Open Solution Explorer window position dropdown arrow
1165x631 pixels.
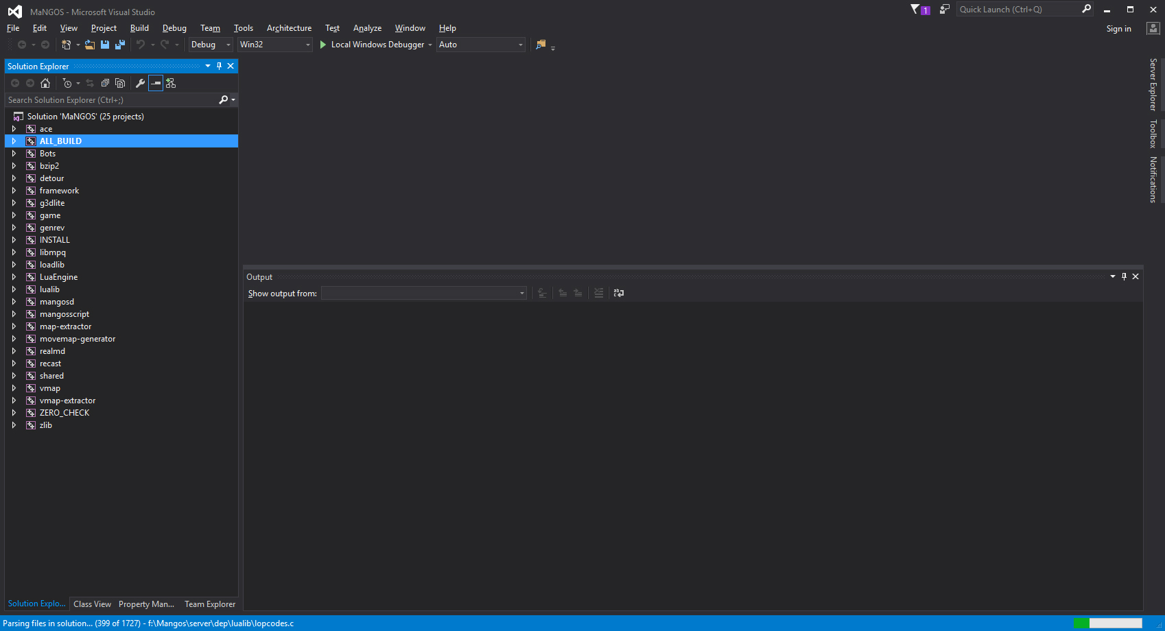(208, 66)
